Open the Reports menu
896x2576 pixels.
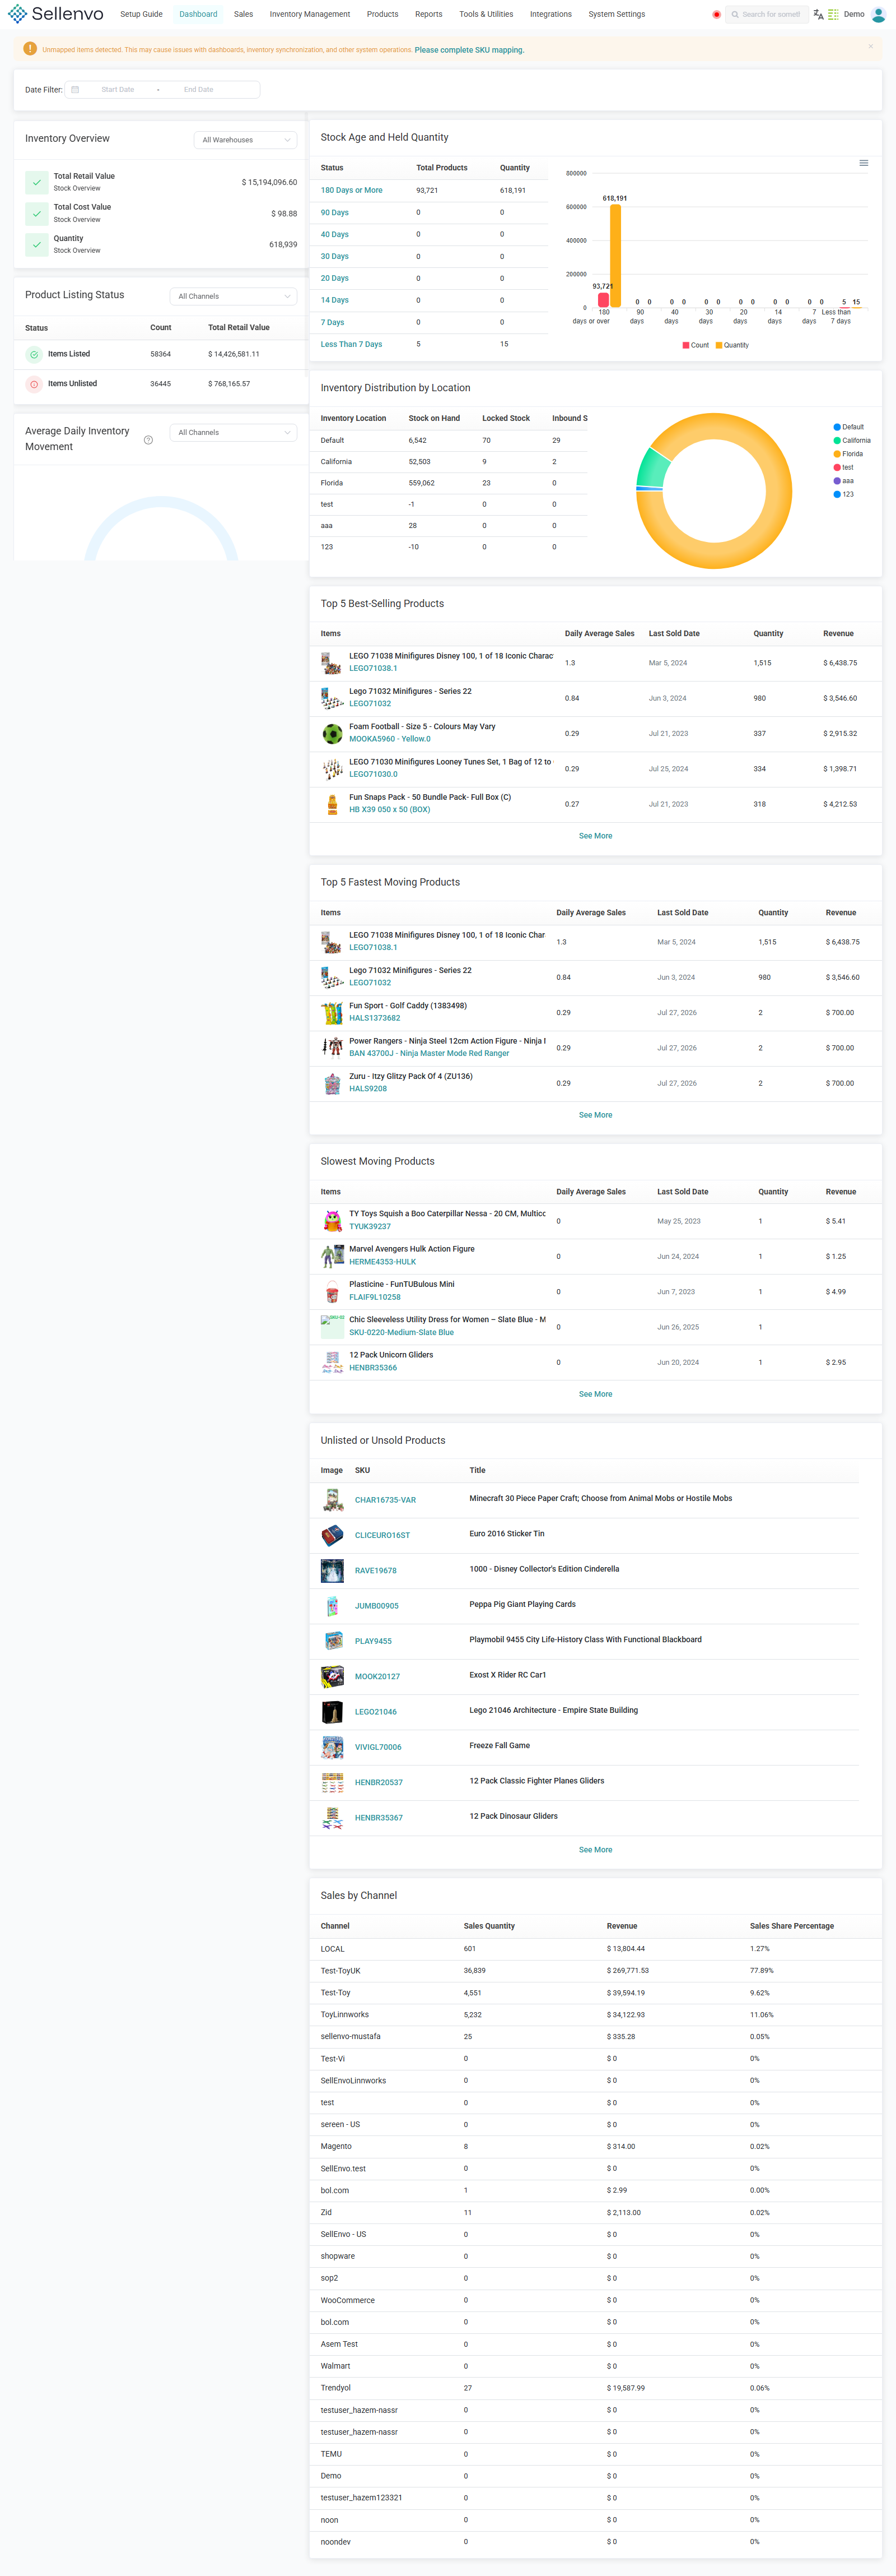click(428, 14)
